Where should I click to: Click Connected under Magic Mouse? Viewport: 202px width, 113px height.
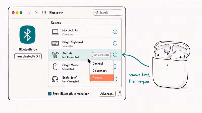point(68,69)
